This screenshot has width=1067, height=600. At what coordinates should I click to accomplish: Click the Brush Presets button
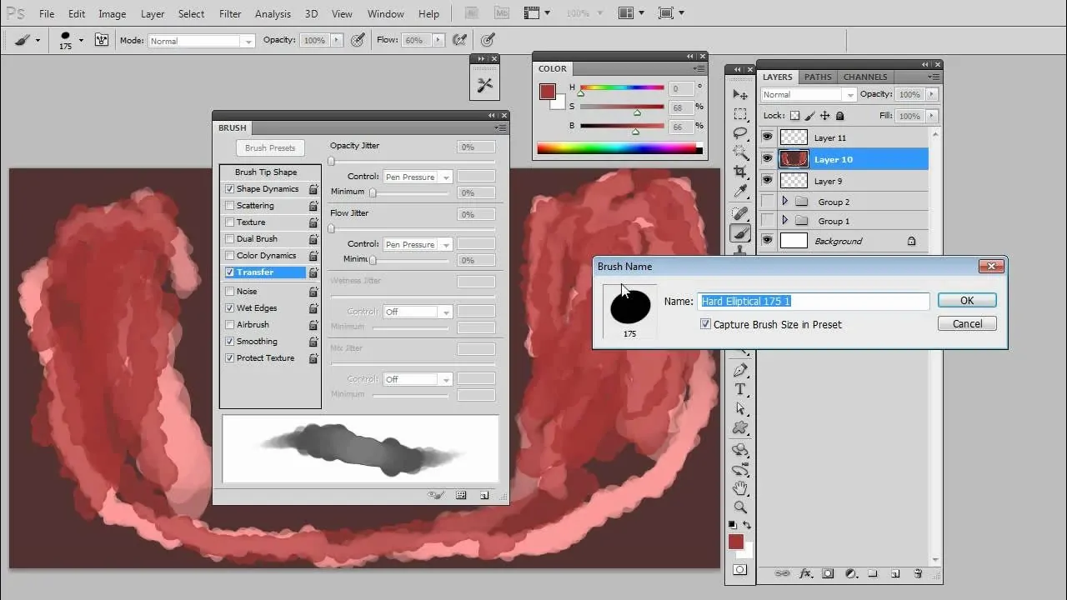(270, 148)
